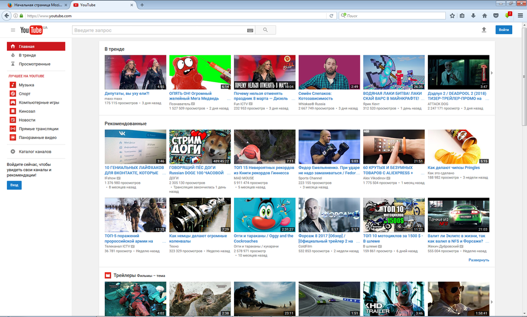Screen dimensions: 527x317
Task: Click the Введите запрос search field
Action: click(x=158, y=31)
